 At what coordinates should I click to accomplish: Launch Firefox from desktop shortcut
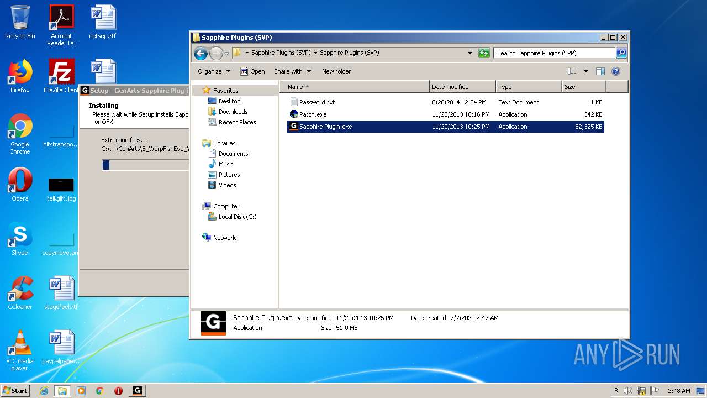[20, 76]
